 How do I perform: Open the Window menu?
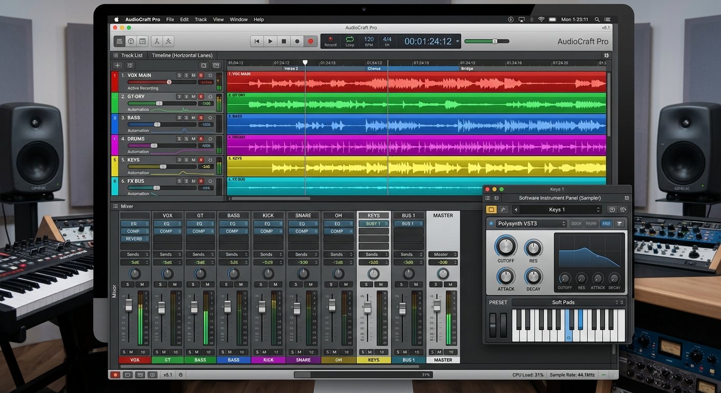(x=239, y=19)
